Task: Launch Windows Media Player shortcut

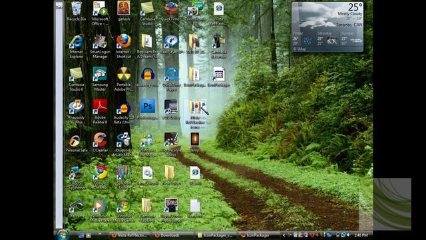Action: [100, 211]
